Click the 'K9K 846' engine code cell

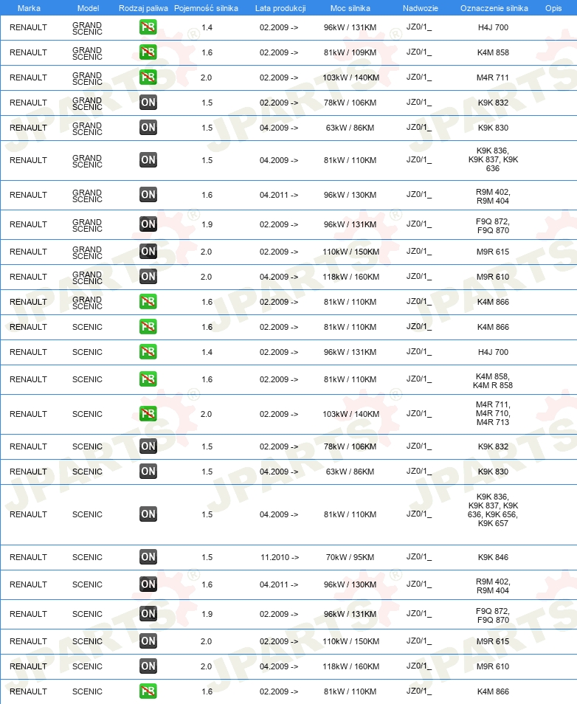[493, 557]
